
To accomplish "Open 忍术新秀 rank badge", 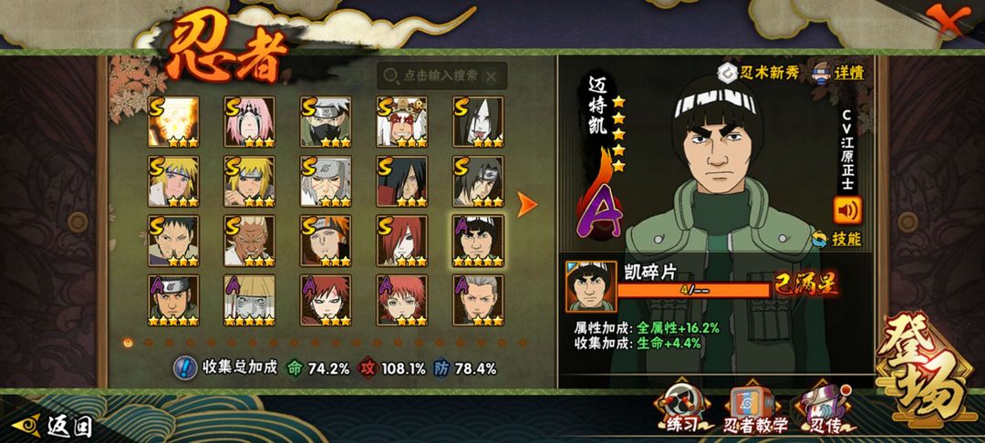I will point(759,72).
